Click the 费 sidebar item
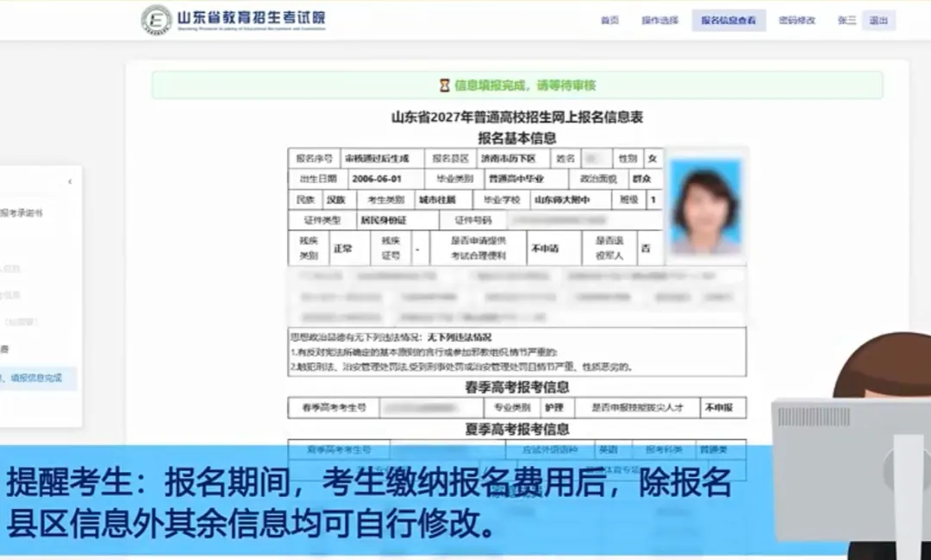931x560 pixels. tap(5, 349)
